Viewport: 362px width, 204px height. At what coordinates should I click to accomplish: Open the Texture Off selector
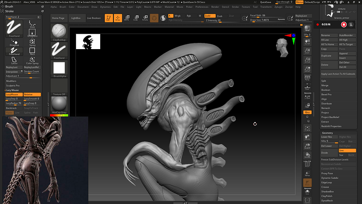(59, 87)
